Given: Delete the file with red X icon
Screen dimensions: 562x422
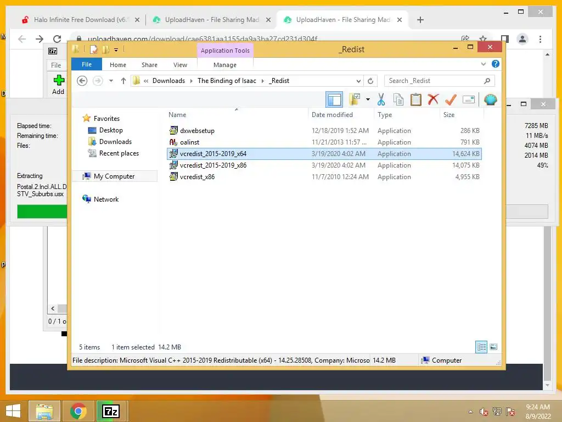Looking at the screenshot, I should pyautogui.click(x=433, y=99).
